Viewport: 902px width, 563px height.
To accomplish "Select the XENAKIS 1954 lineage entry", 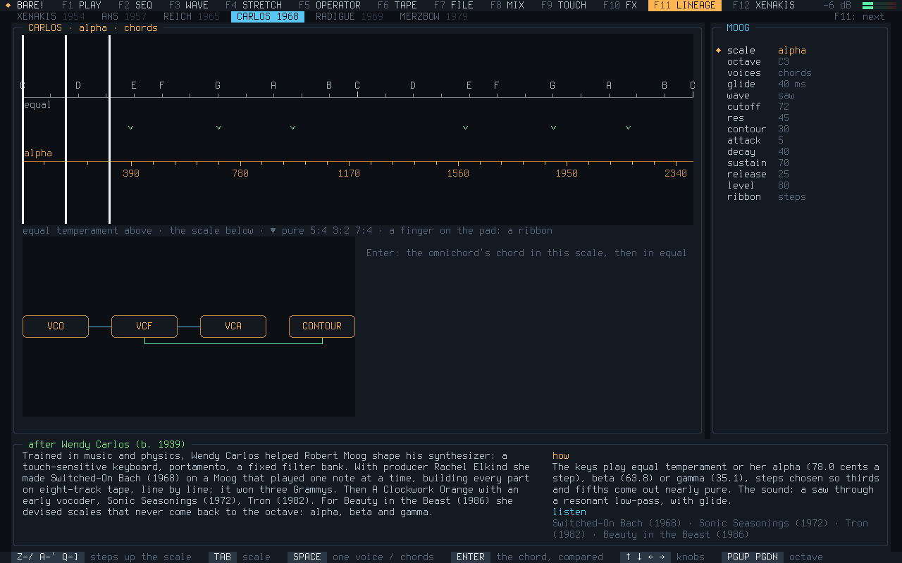I will pos(51,16).
